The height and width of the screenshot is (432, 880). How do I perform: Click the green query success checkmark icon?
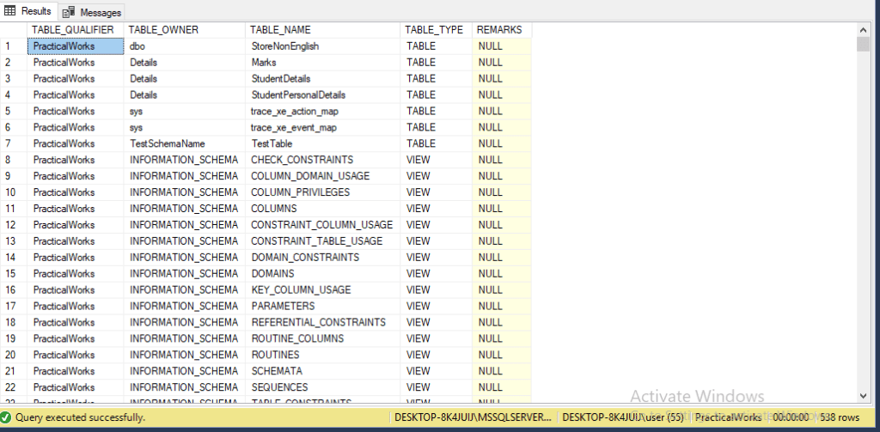point(6,417)
